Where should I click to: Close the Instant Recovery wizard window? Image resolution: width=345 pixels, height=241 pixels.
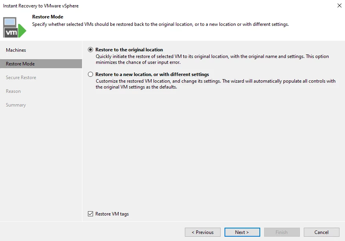339,5
